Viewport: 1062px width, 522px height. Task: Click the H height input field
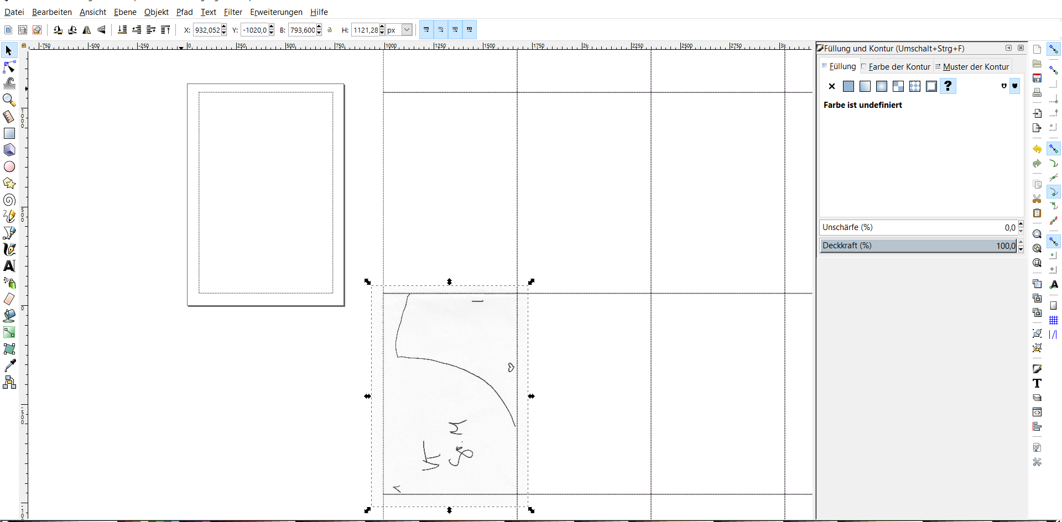(365, 30)
